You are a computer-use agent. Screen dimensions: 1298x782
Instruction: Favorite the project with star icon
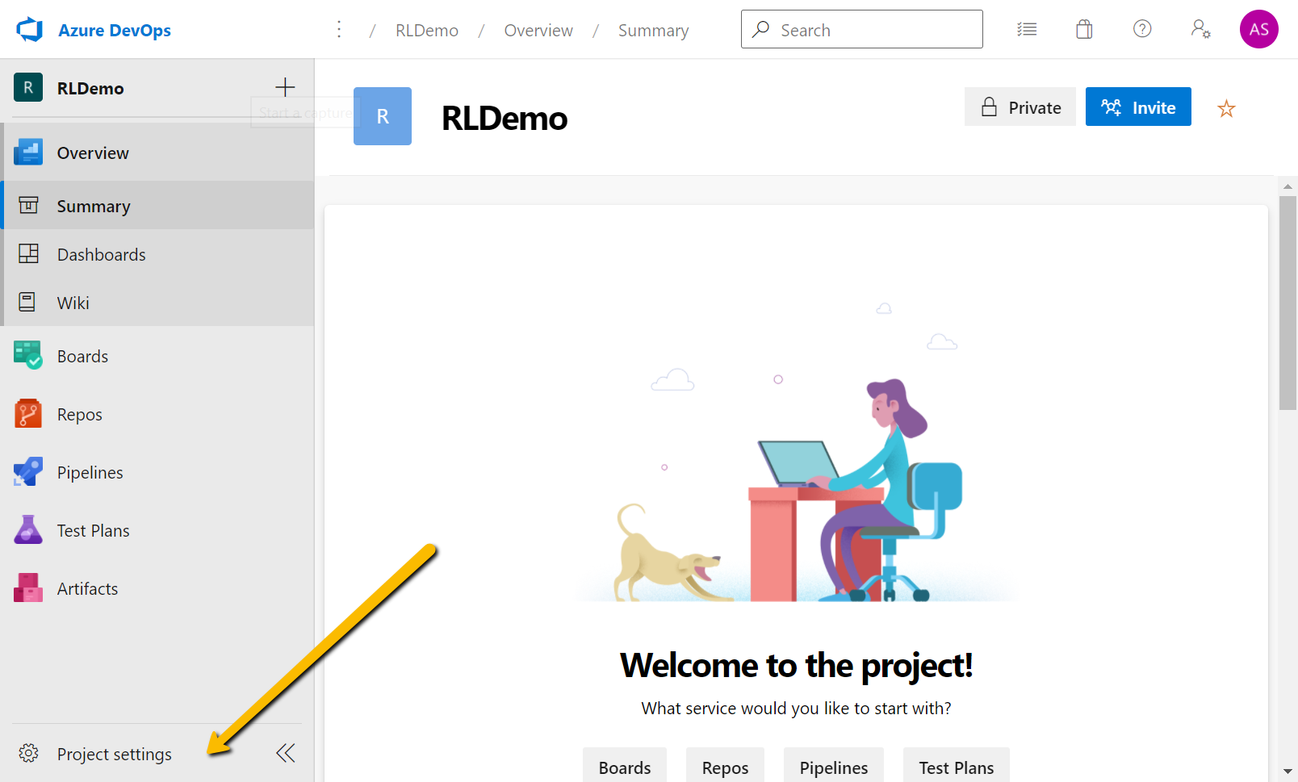click(1226, 108)
